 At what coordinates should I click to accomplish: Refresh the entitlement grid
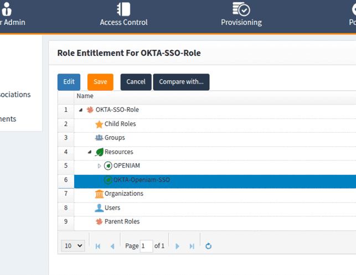point(209,246)
